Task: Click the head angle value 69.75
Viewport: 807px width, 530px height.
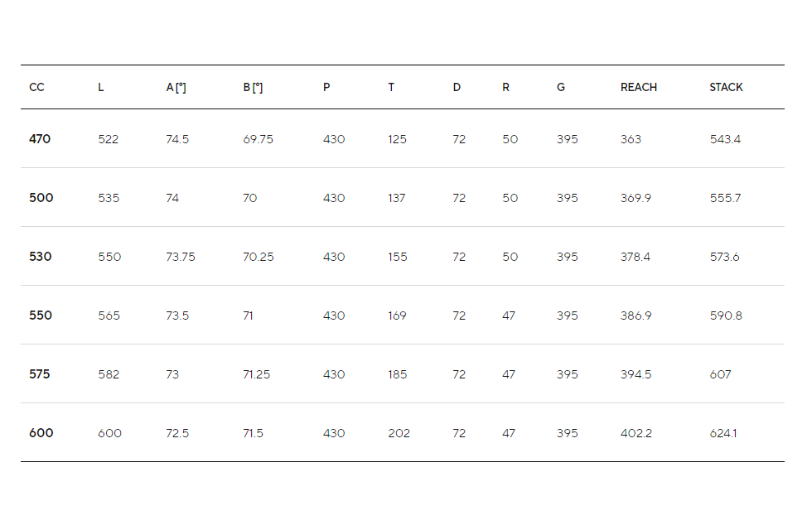Action: tap(258, 139)
